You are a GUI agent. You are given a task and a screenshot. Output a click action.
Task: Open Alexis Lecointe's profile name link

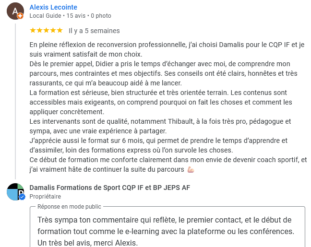coord(53,7)
